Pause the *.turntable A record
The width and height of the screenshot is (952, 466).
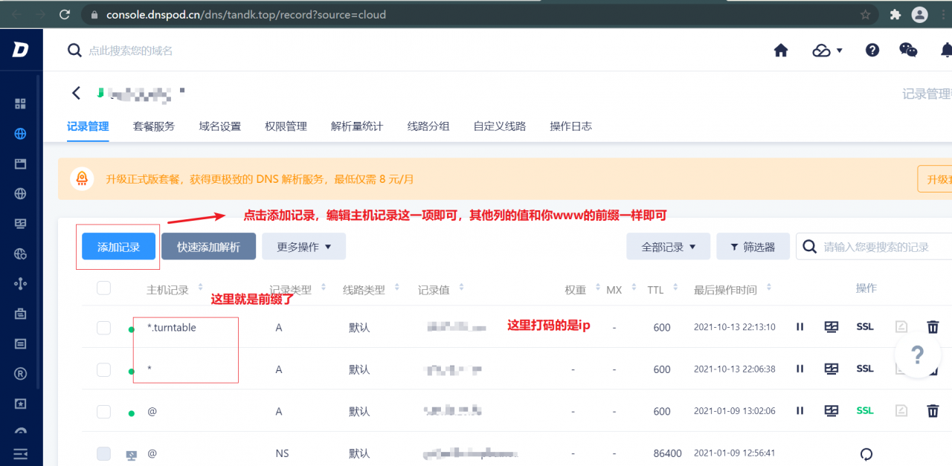[800, 327]
